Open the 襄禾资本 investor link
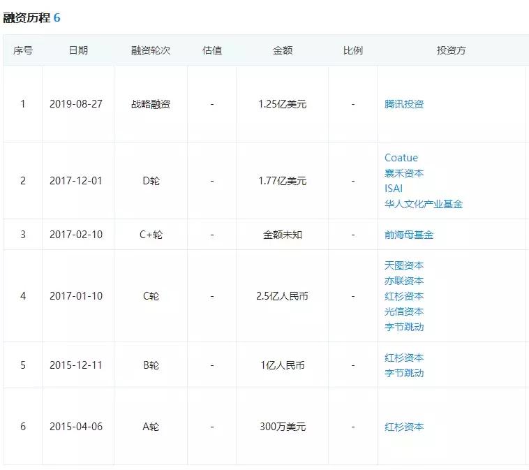 click(404, 173)
